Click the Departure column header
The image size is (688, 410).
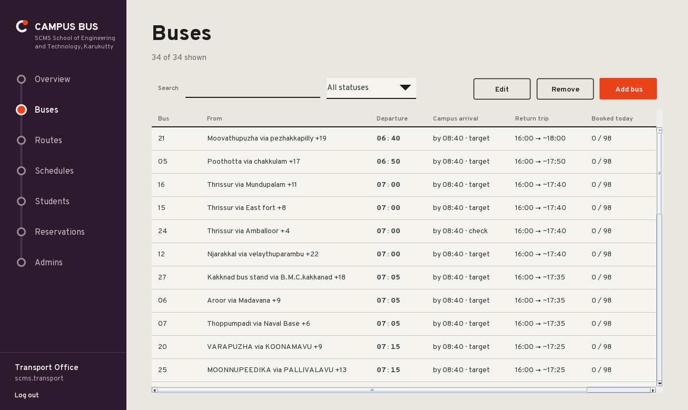(x=392, y=118)
